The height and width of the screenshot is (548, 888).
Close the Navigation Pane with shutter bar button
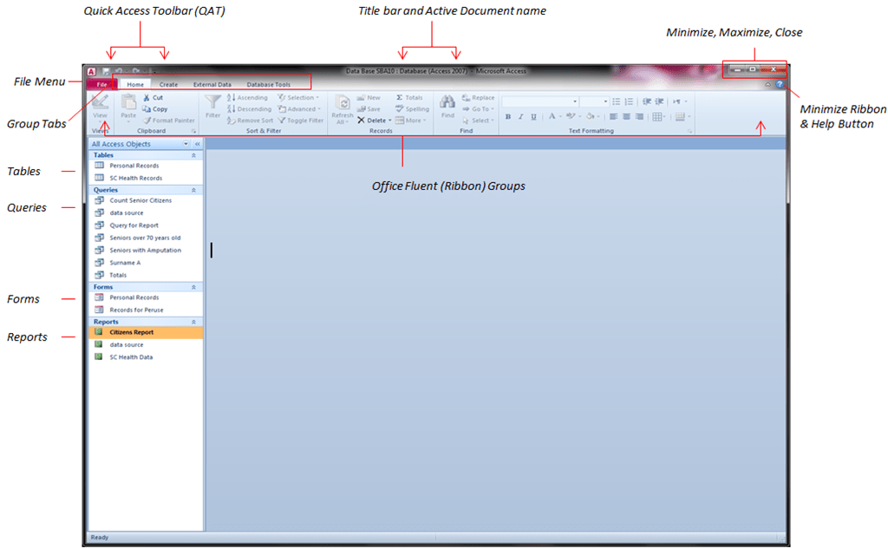(x=197, y=144)
